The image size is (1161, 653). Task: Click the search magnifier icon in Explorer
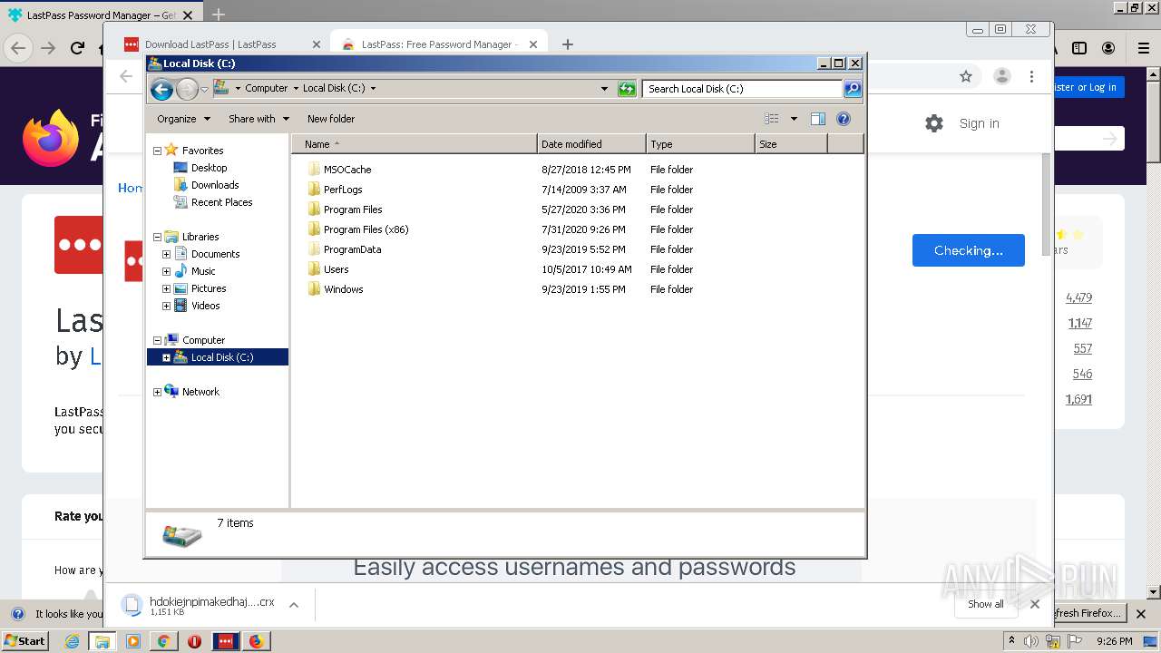pyautogui.click(x=853, y=88)
